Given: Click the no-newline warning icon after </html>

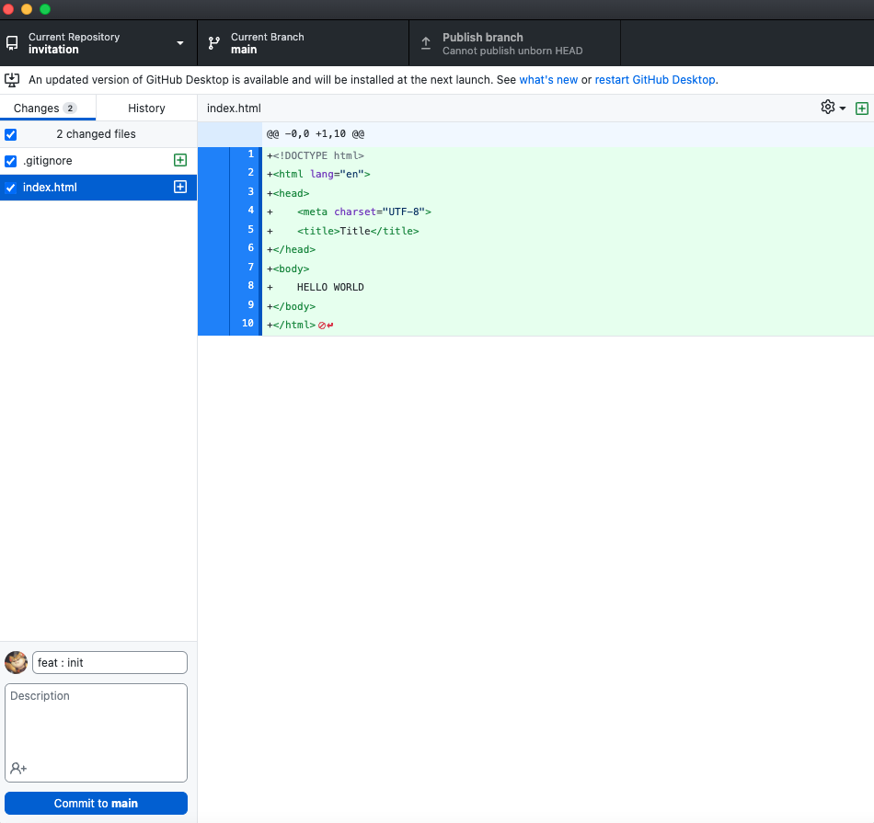Looking at the screenshot, I should pyautogui.click(x=326, y=326).
